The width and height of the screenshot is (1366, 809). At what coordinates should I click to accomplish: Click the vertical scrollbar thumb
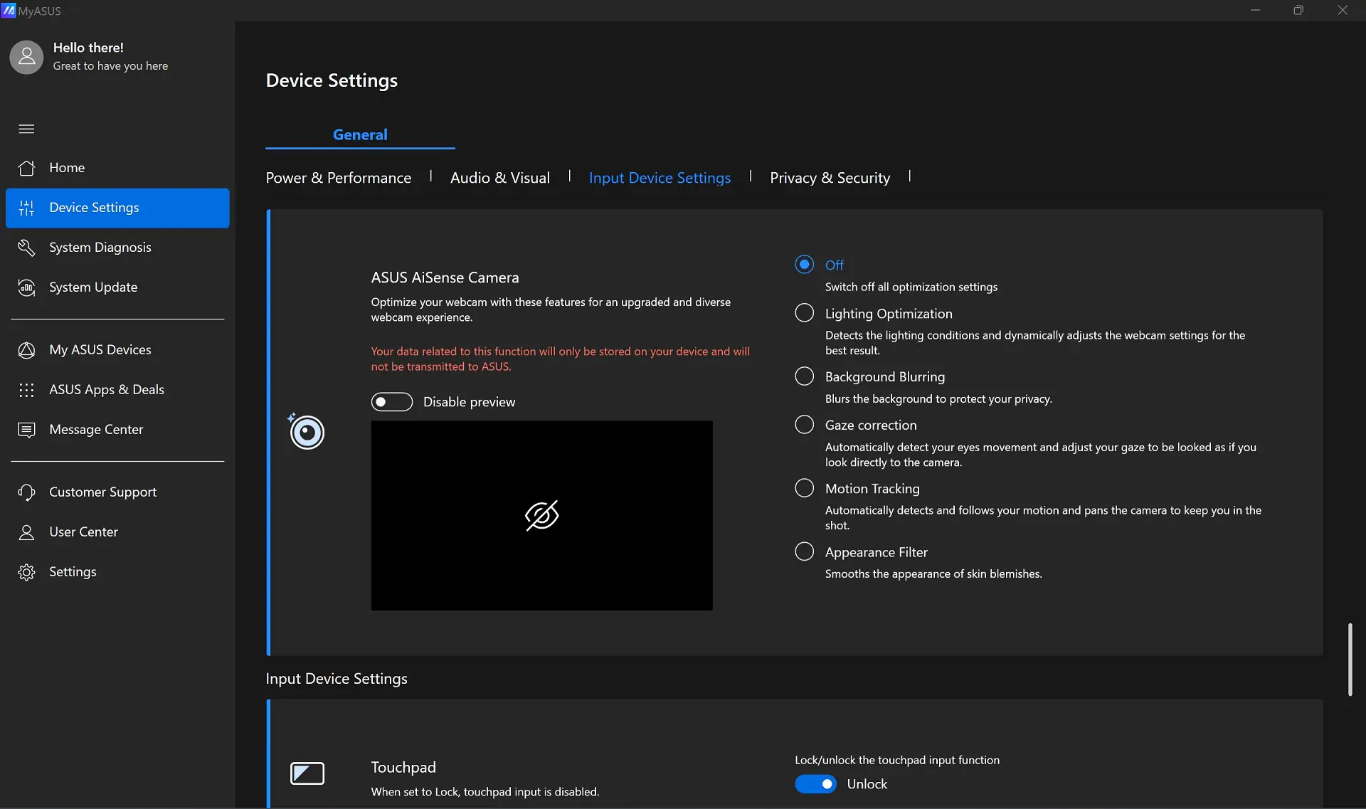pyautogui.click(x=1350, y=660)
